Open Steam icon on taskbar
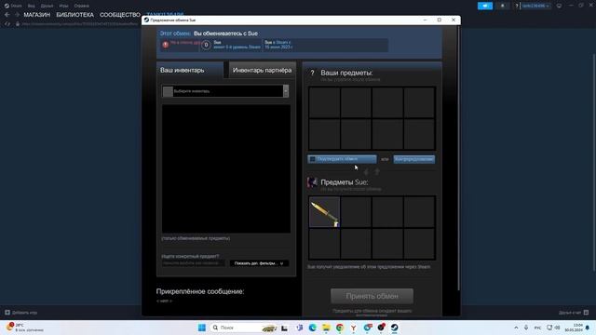This screenshot has height=335, width=596. (395, 328)
